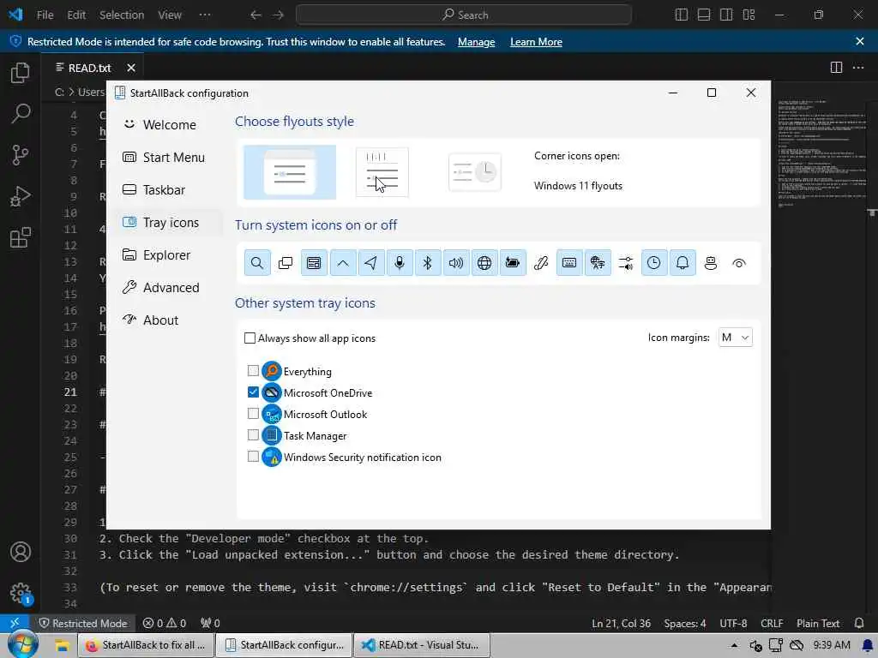This screenshot has width=878, height=658.
Task: Open VS Code File menu
Action: [45, 15]
